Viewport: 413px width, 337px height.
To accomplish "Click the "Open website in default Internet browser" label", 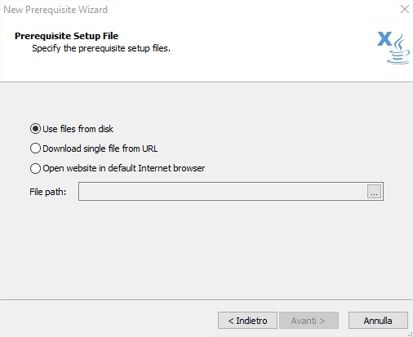I will coord(124,168).
